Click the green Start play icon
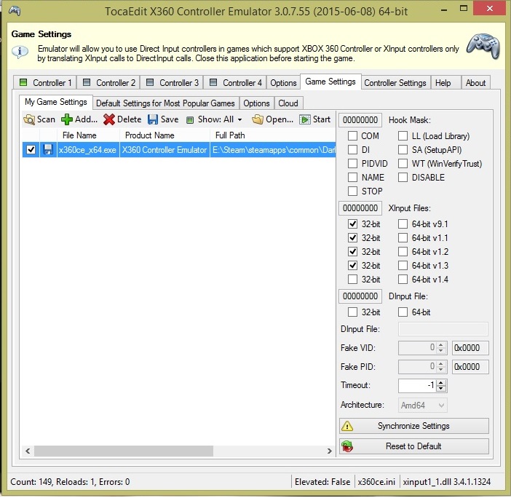Screen dimensions: 511x498 click(x=305, y=119)
